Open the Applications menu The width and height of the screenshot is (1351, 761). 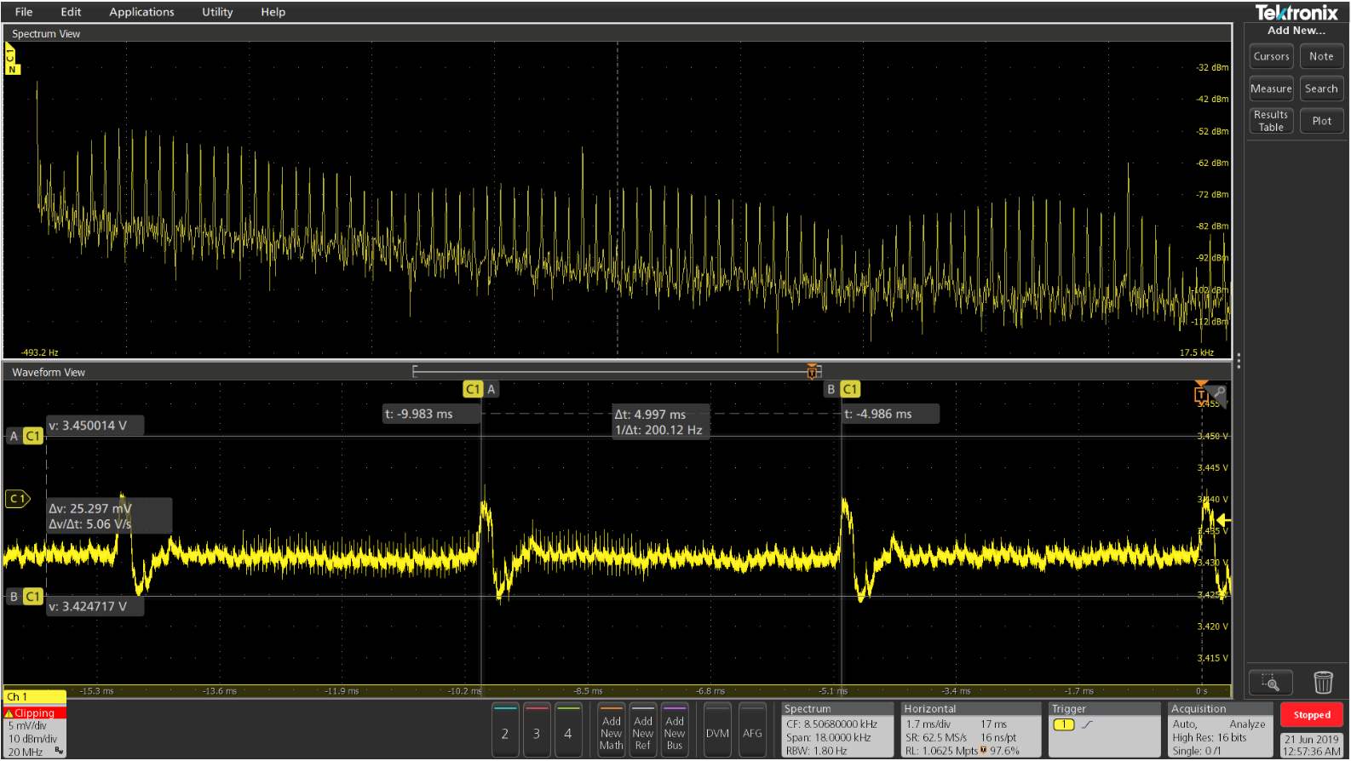[x=141, y=12]
